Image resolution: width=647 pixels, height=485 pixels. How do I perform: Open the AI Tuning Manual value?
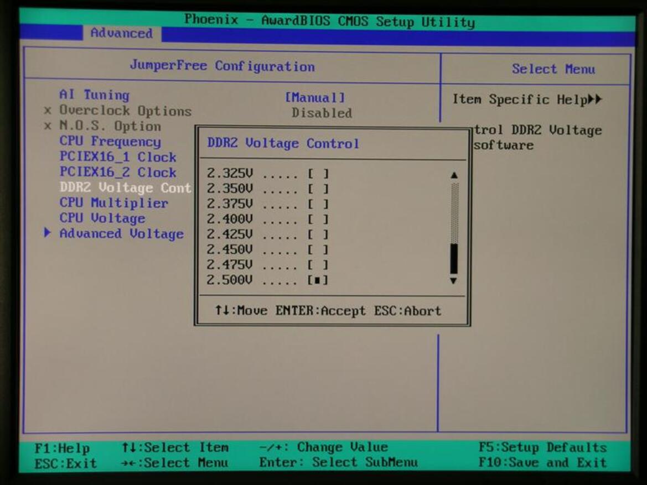point(315,98)
